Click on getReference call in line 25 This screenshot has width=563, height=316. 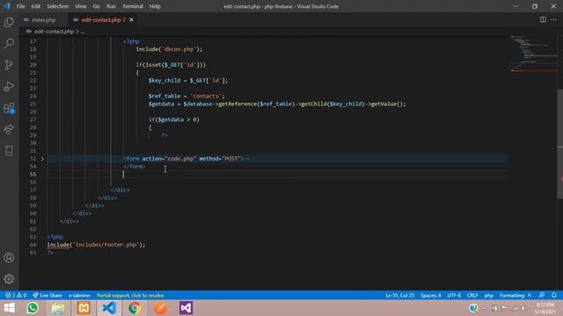coord(238,104)
